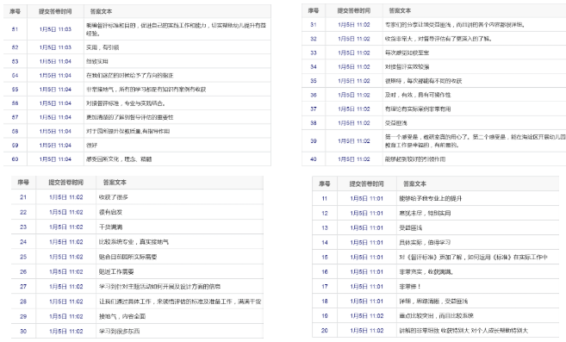This screenshot has width=566, height=342.
Task: Click '序号' header in table with row 11
Action: (324, 183)
